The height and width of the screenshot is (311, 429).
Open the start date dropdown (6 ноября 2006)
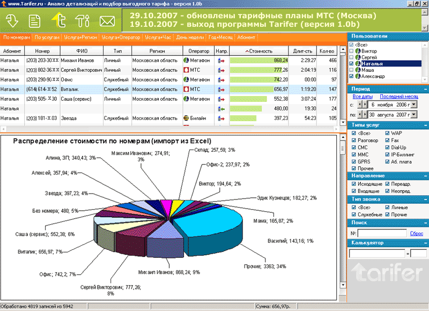coord(413,105)
